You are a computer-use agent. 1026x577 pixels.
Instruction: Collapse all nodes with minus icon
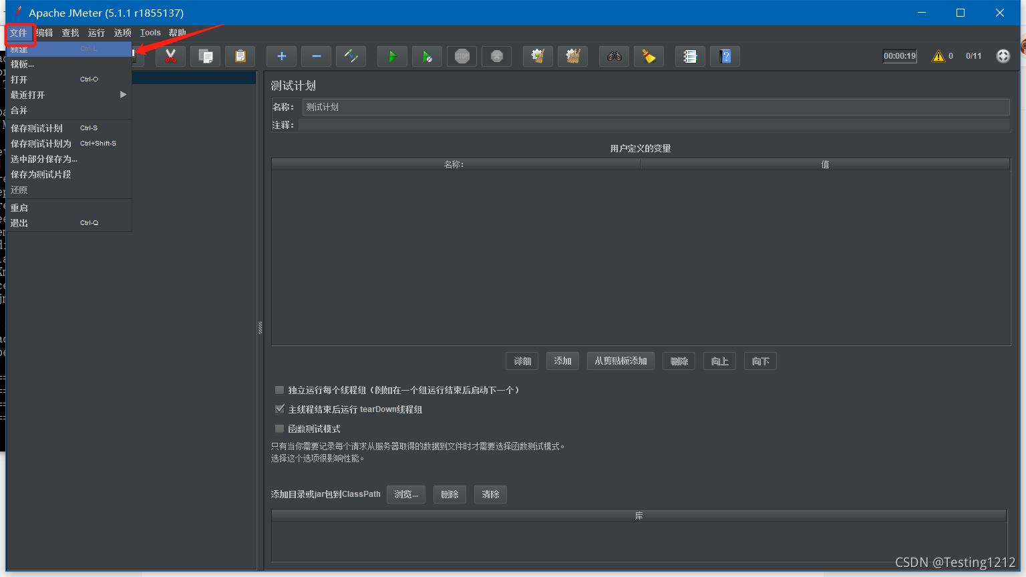pos(317,56)
